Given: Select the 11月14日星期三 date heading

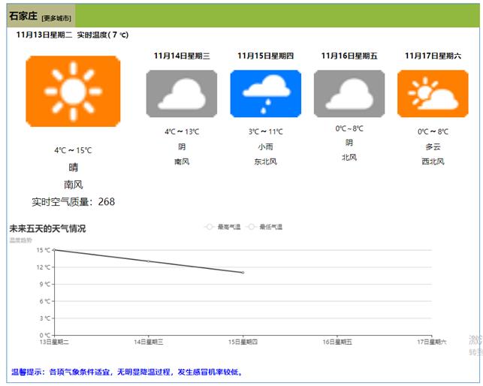Looking at the screenshot, I should [x=182, y=56].
